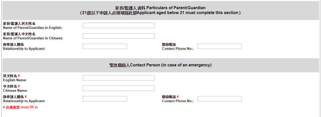Image resolution: width=321 pixels, height=117 pixels.
Task: Click the Parent/Guardian Contact Phone No. field
Action: [x=219, y=46]
